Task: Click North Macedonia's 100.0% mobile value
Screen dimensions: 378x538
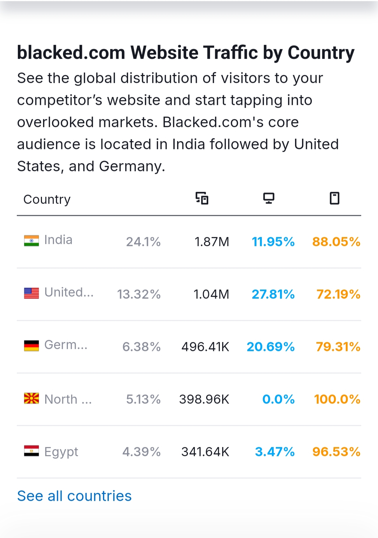Action: pos(337,399)
